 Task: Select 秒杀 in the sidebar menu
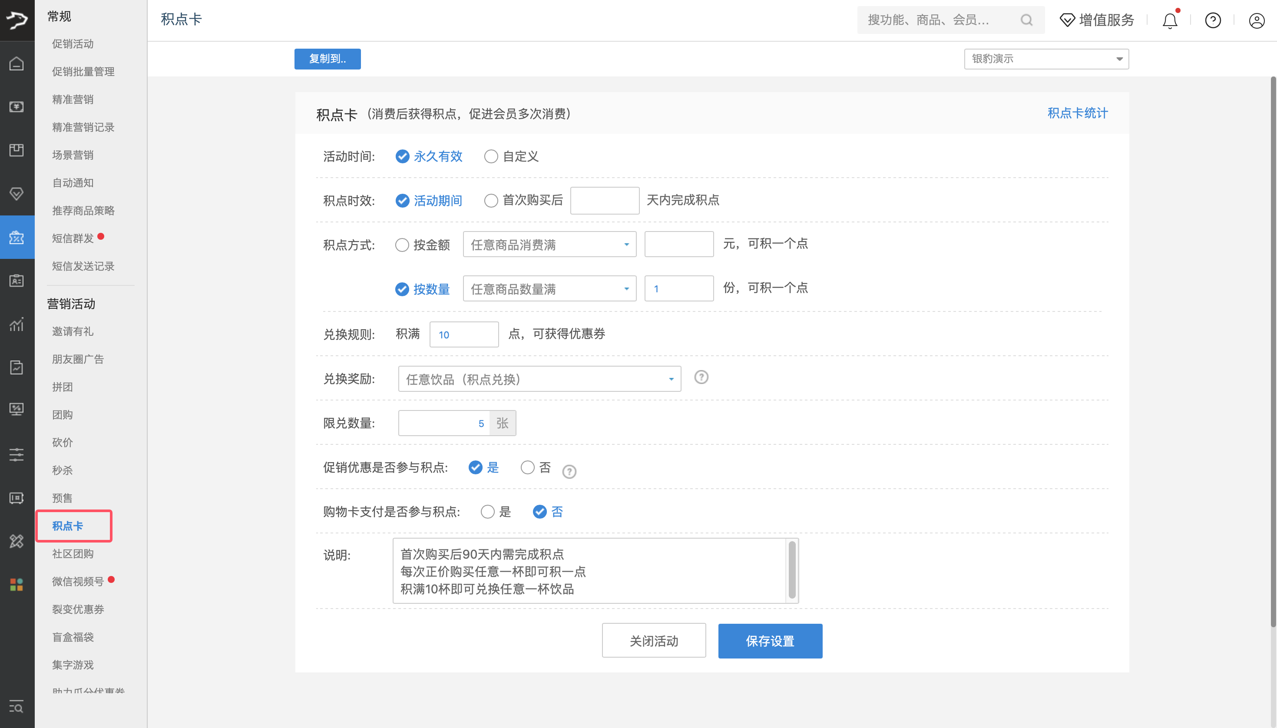(x=62, y=470)
